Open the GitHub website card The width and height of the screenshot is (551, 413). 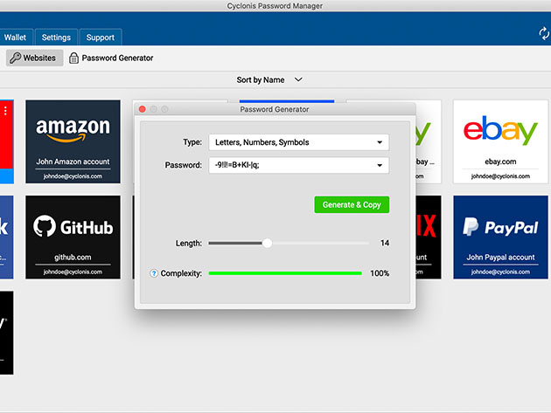[x=73, y=237]
